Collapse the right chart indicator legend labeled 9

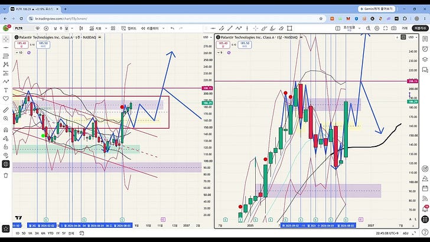pos(220,53)
